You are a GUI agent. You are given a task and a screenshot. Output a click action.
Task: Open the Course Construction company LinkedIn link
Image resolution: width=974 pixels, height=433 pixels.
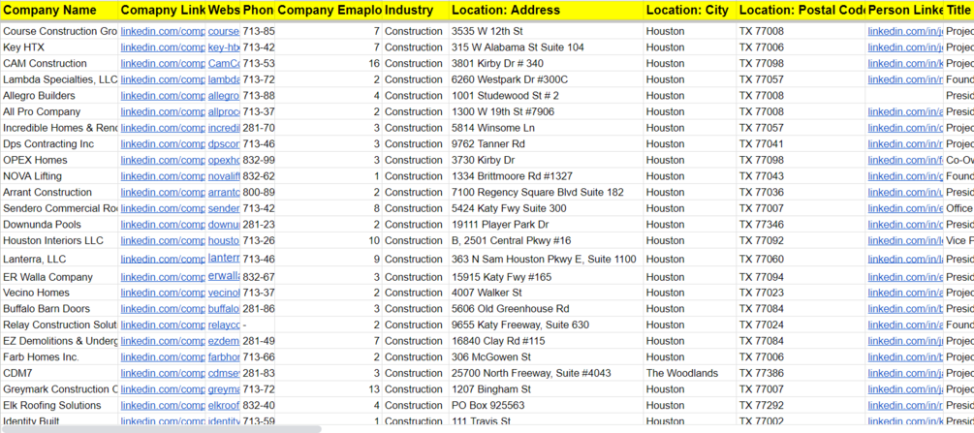point(162,31)
